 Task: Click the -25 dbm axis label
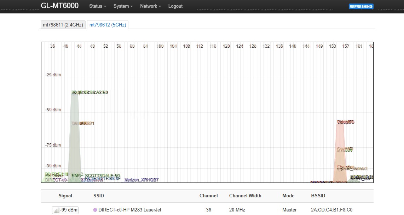pyautogui.click(x=53, y=74)
